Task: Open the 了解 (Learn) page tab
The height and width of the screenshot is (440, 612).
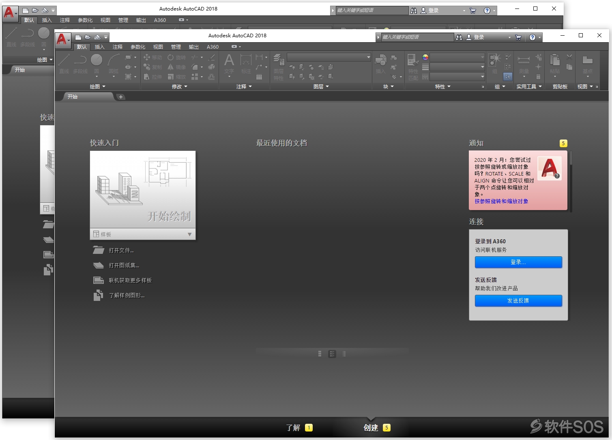Action: click(299, 427)
